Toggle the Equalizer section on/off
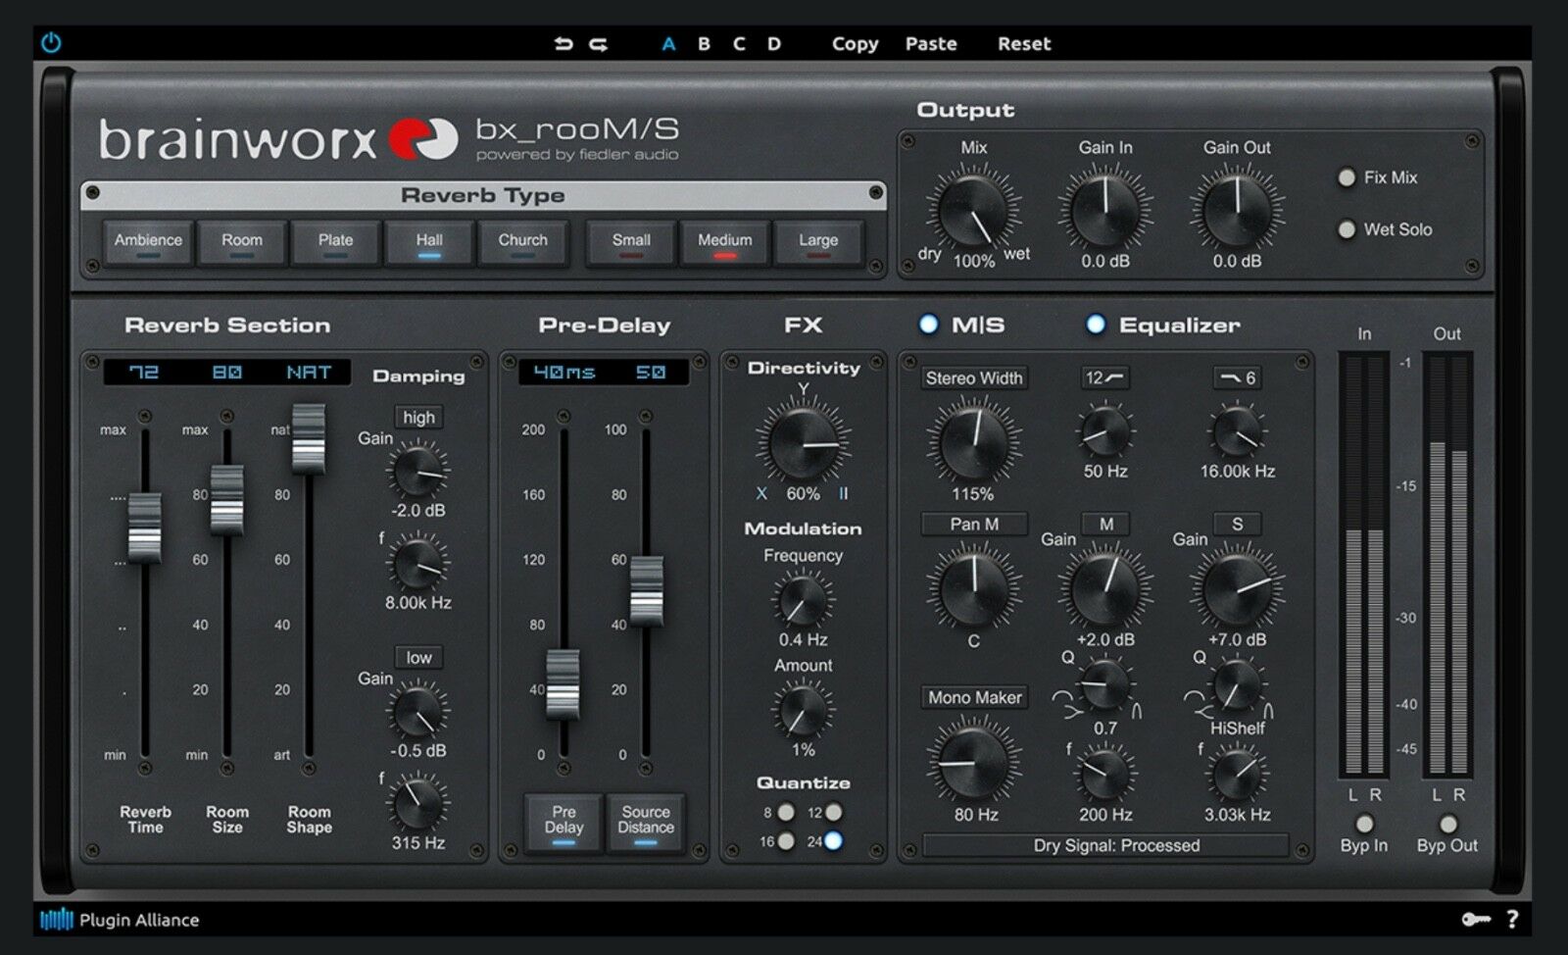Screen dimensions: 1568x955 (1096, 325)
